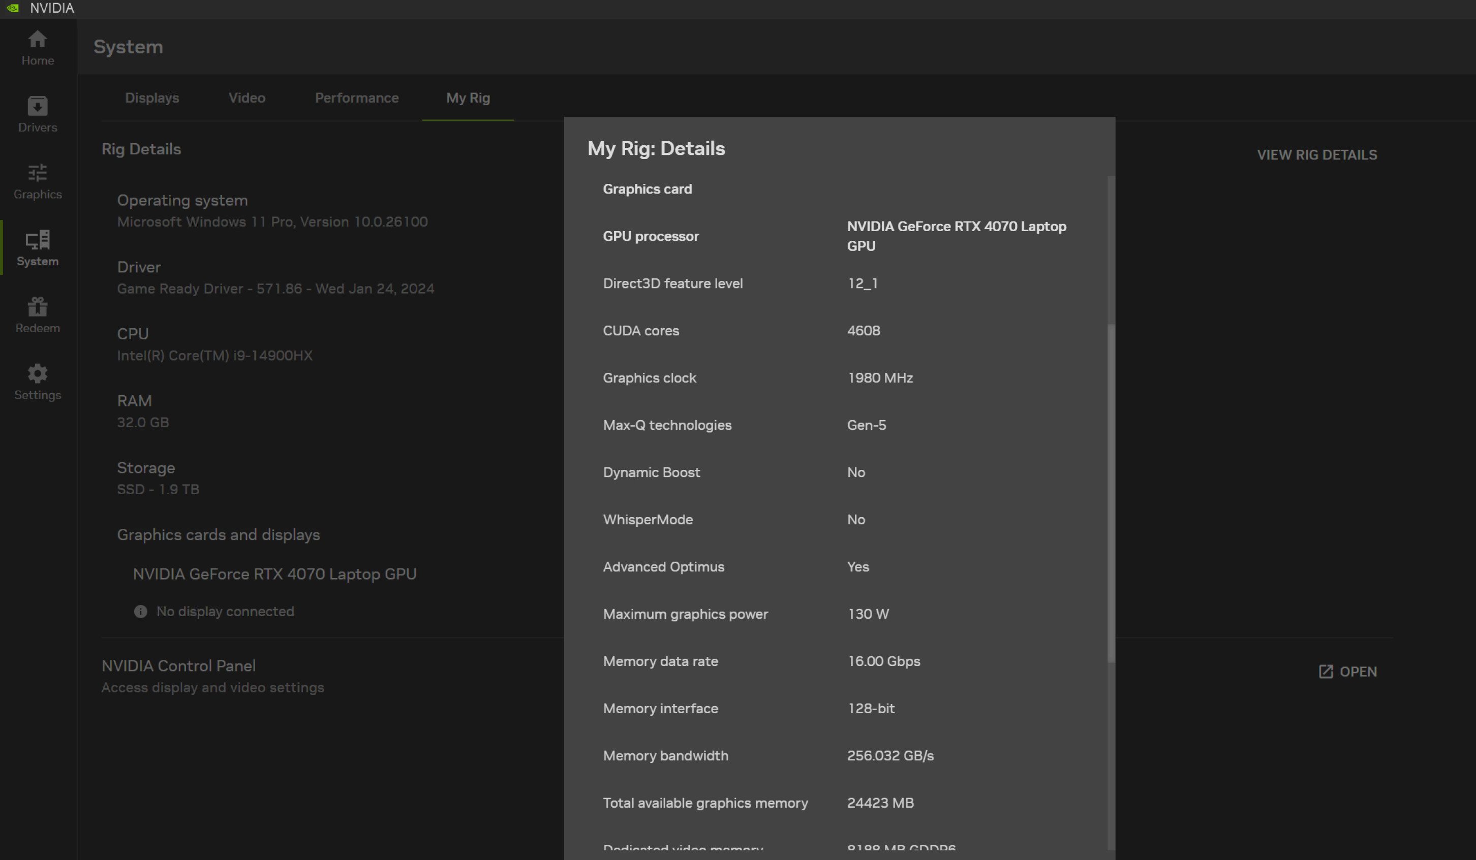Open the Redeem section
1476x860 pixels.
tap(37, 315)
